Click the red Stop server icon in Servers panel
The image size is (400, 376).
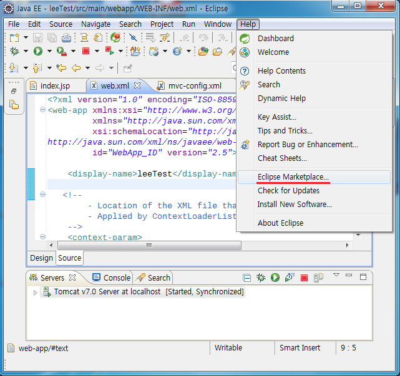tap(304, 277)
